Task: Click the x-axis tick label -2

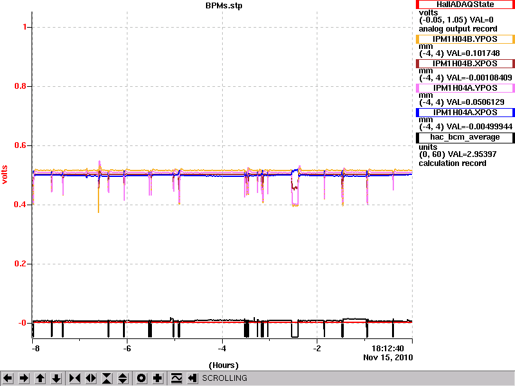Action: (317, 349)
